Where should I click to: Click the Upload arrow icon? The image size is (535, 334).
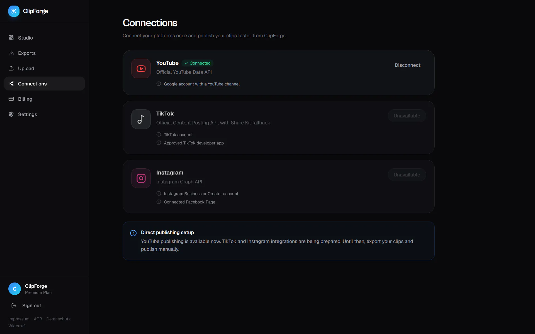pyautogui.click(x=11, y=68)
